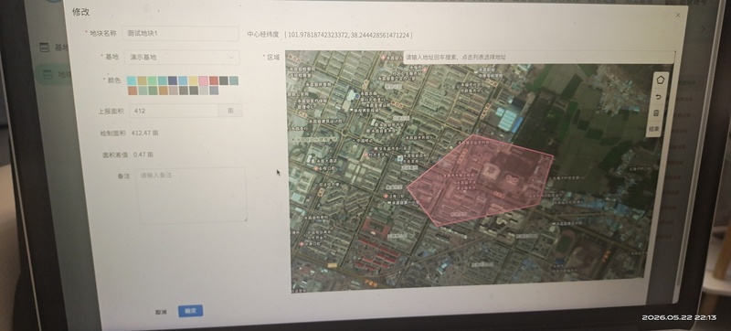Click the 备注 remarks text area
This screenshot has height=331, width=731.
(x=192, y=195)
